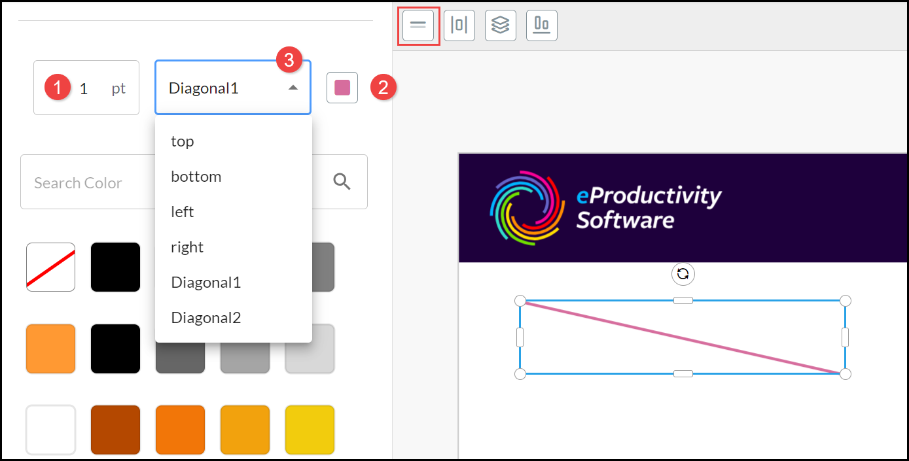Viewport: 909px width, 461px height.
Task: Choose 'top' from the border list
Action: point(183,141)
